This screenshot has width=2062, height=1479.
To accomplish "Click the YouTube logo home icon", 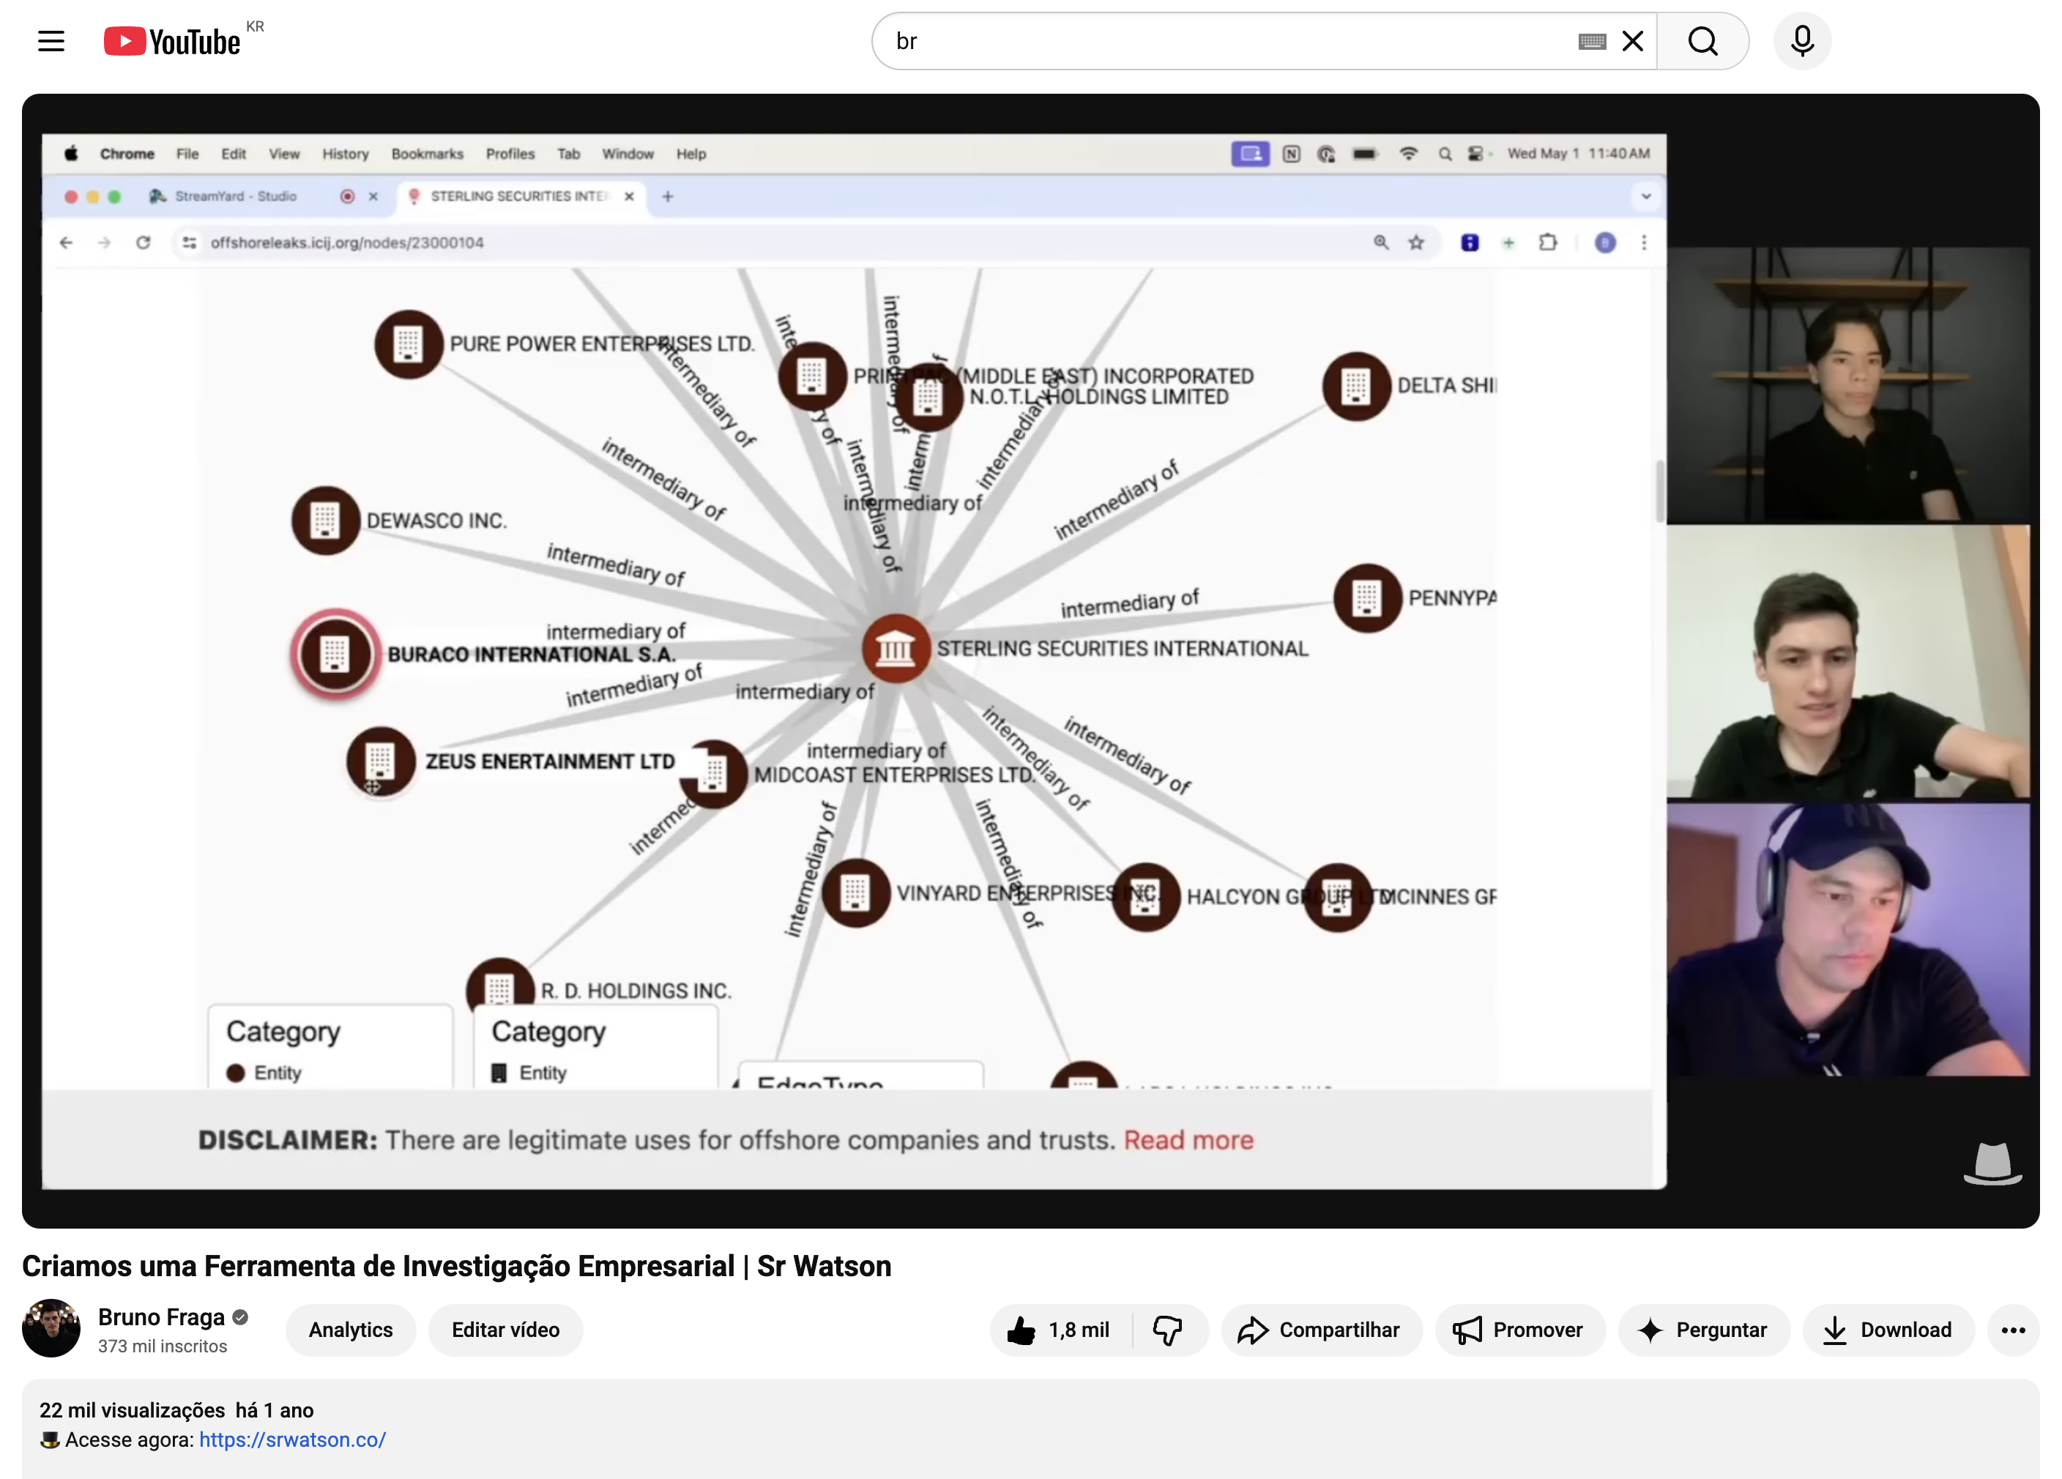I will click(172, 41).
